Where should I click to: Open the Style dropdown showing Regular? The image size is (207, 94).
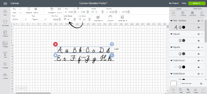pos(39,19)
